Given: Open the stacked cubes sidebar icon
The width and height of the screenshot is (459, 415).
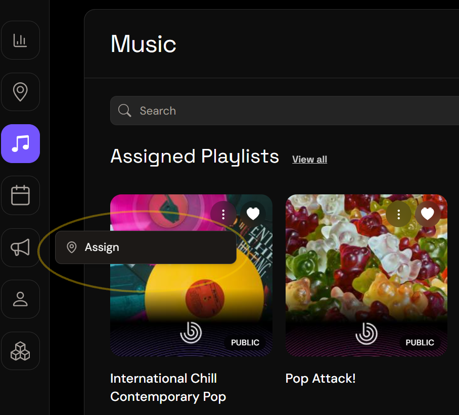Looking at the screenshot, I should 20,351.
